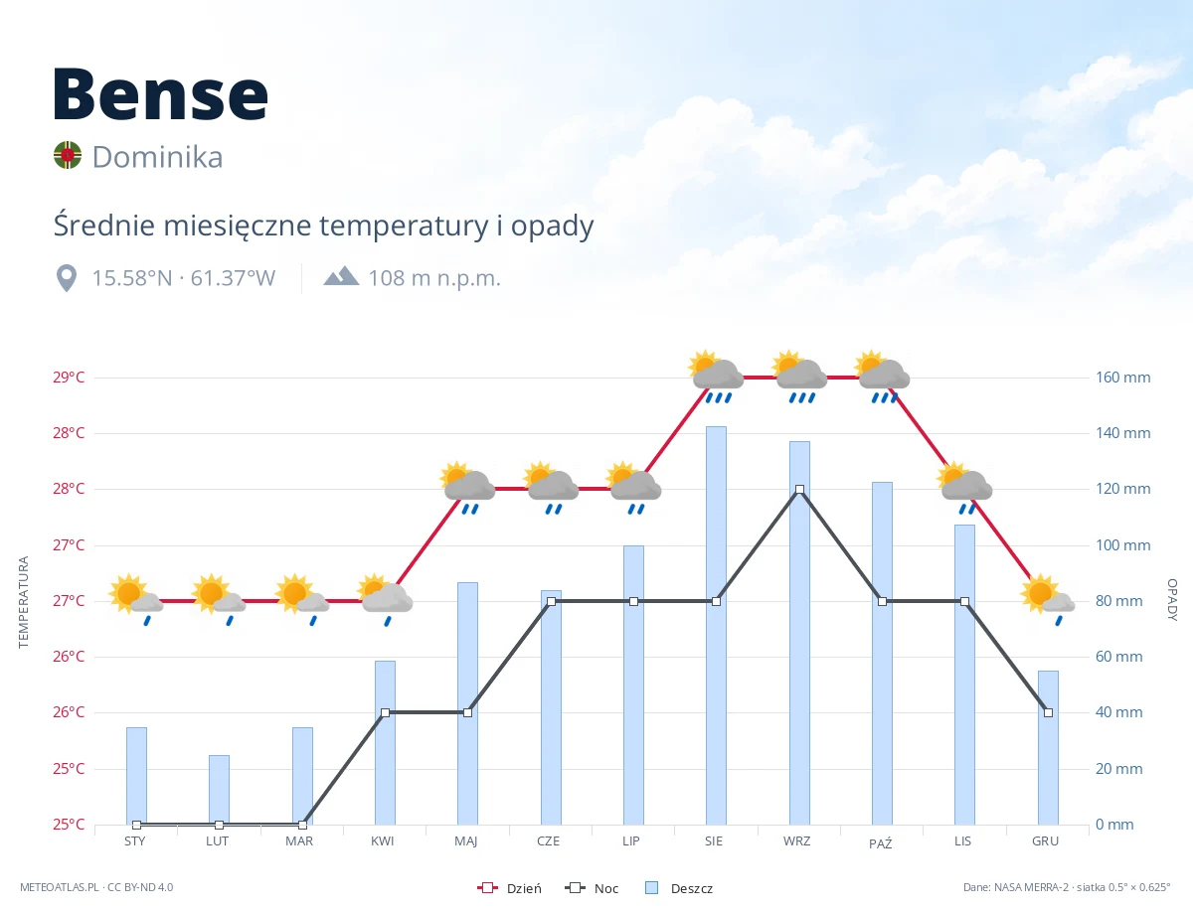
Task: Click the August heavy-rain weather icon
Action: 717,377
